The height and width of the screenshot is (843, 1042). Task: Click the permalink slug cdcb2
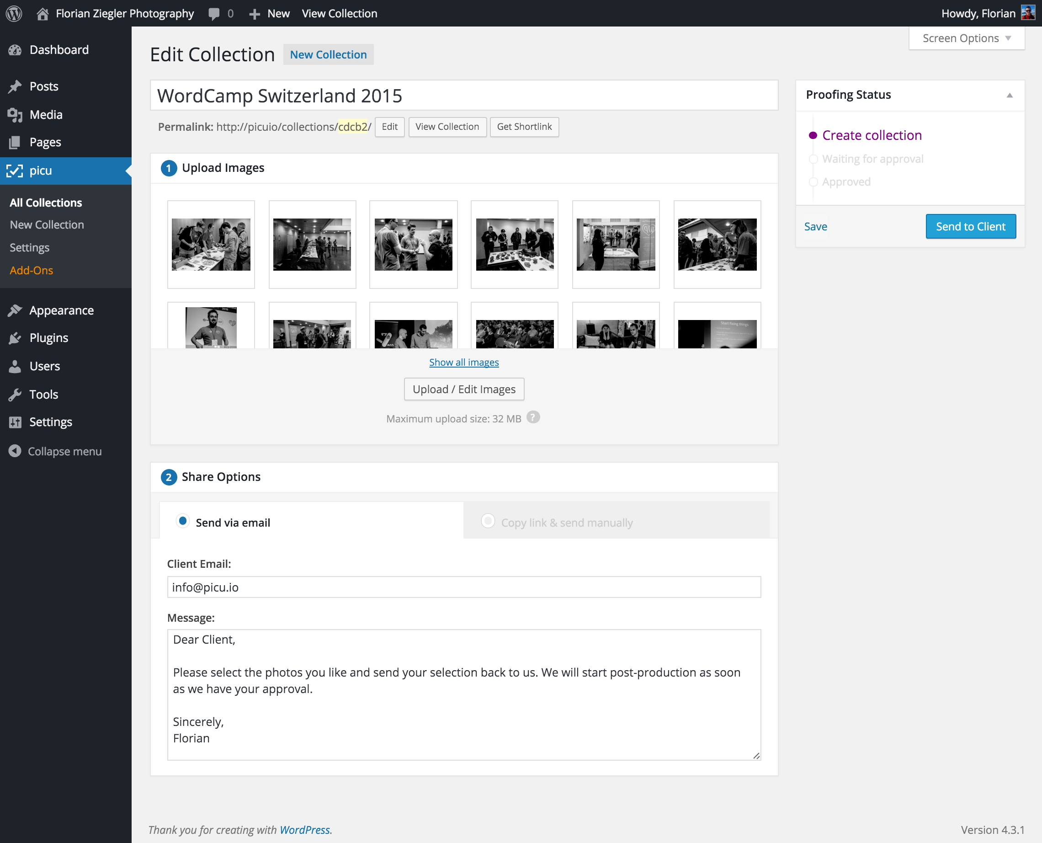[353, 127]
